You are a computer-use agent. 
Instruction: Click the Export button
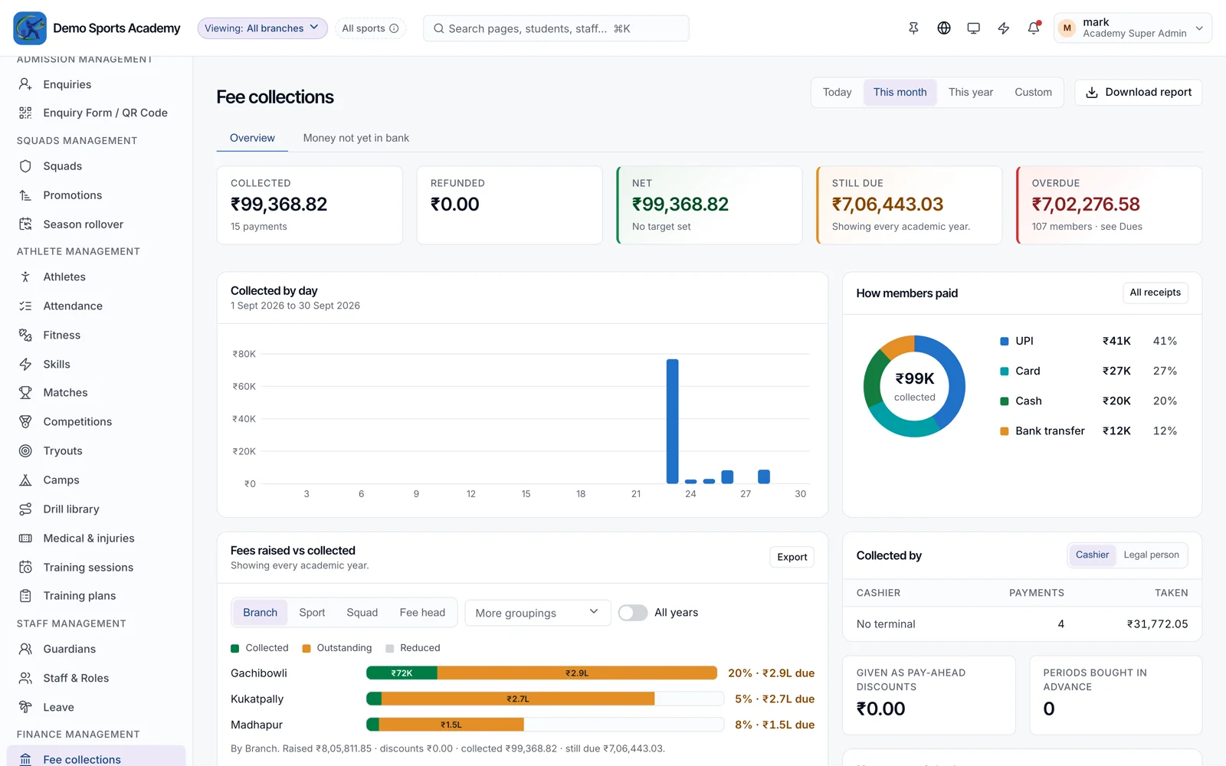[x=792, y=557]
